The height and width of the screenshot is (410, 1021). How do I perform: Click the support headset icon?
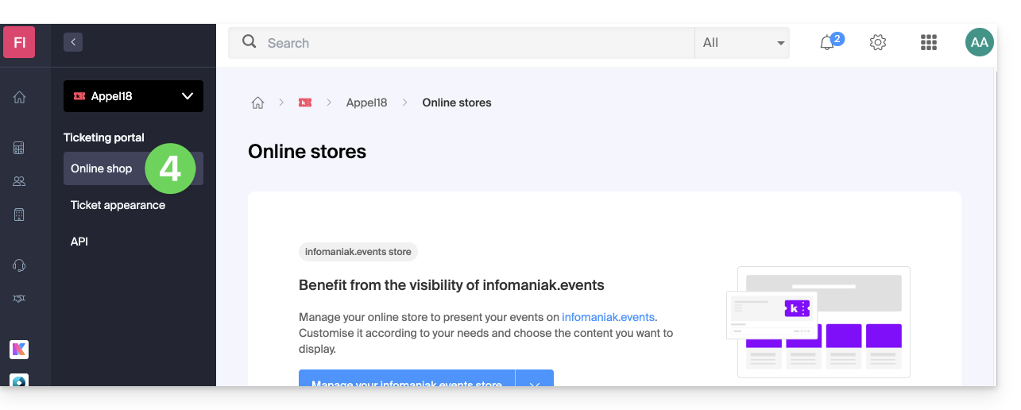pyautogui.click(x=19, y=265)
